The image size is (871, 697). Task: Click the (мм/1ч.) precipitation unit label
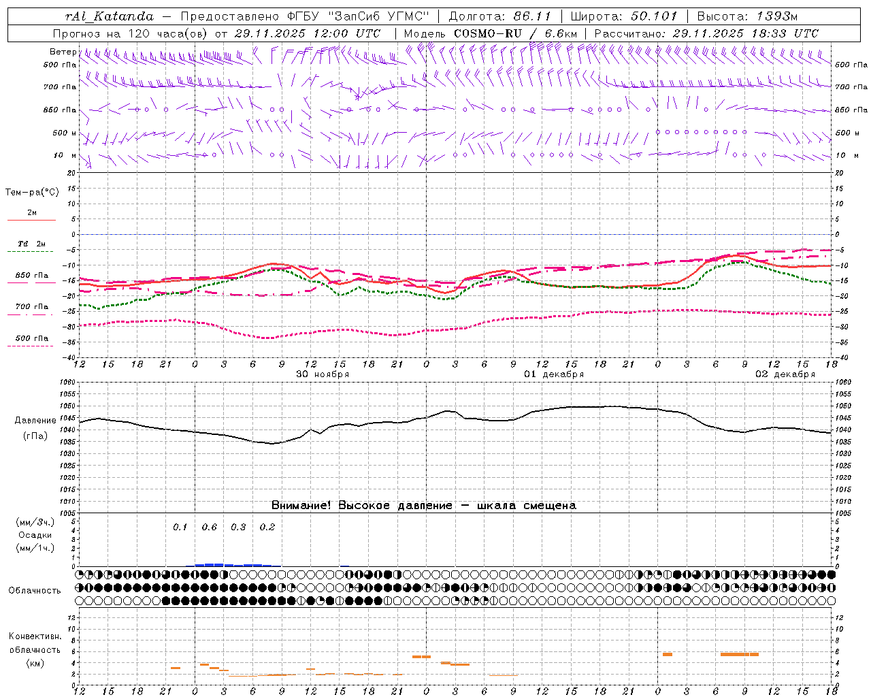pyautogui.click(x=35, y=548)
